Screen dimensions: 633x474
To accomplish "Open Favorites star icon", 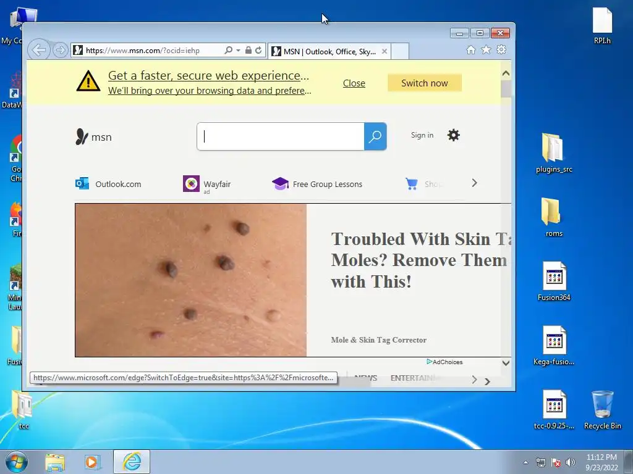I will [x=486, y=49].
